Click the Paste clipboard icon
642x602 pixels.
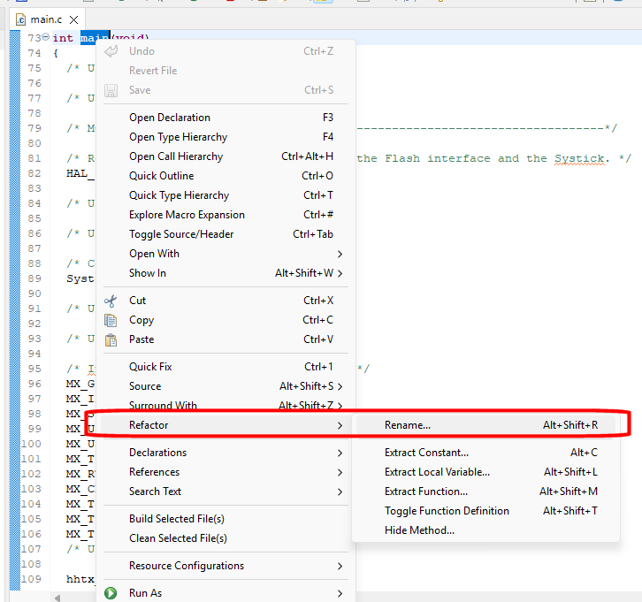[111, 339]
